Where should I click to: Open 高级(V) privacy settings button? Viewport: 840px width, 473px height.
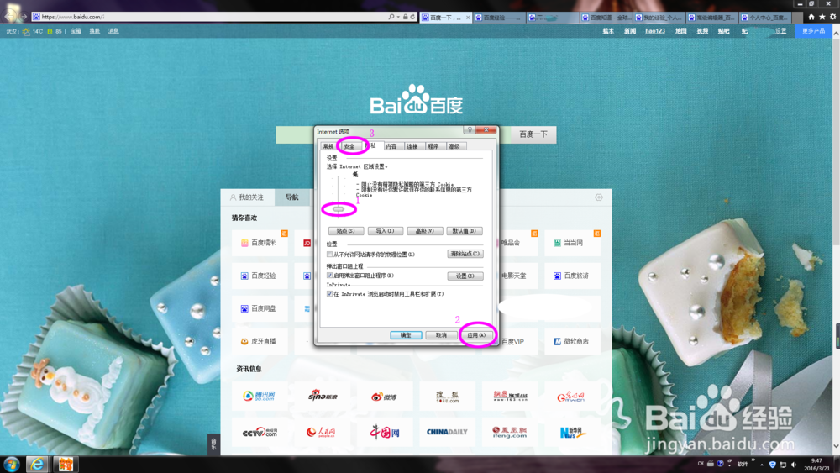pos(425,231)
